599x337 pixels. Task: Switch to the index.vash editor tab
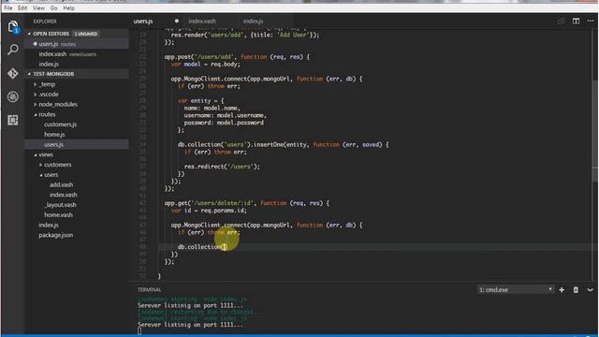click(x=202, y=21)
